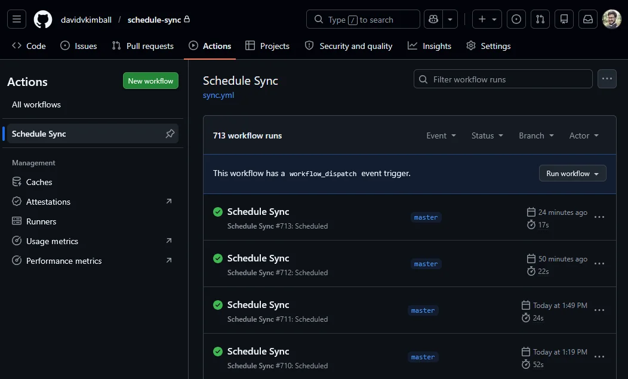Open pull requests icon near the avatar
Viewport: 628px width, 379px height.
[540, 19]
